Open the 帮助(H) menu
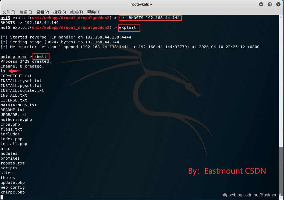Viewport: 284px width, 200px height. pyautogui.click(x=94, y=12)
